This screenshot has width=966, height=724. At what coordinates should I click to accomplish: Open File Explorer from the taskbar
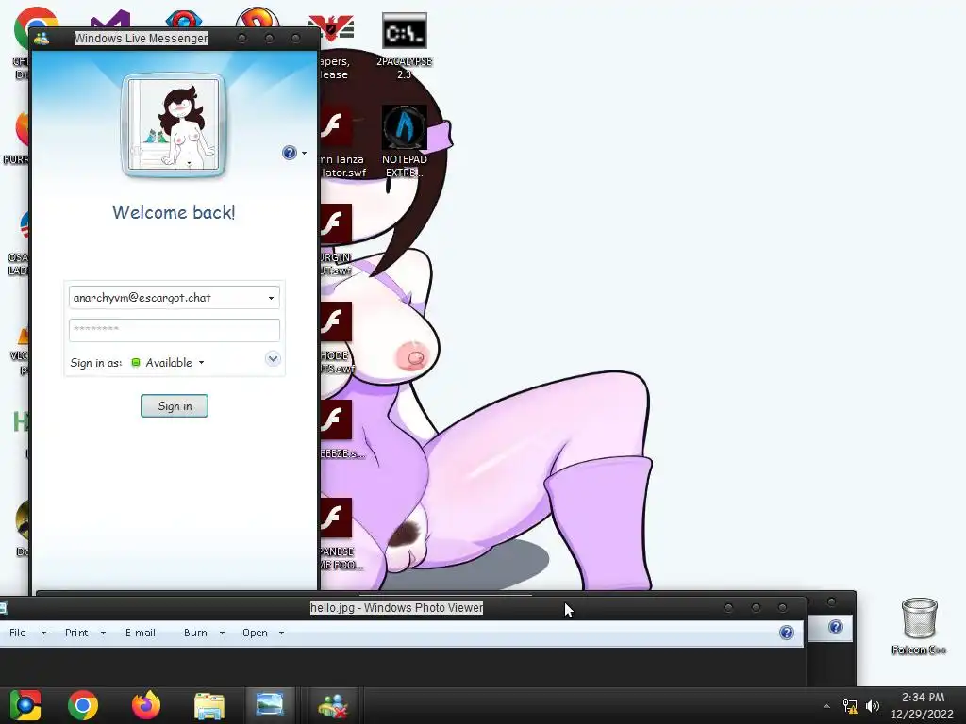click(x=208, y=705)
